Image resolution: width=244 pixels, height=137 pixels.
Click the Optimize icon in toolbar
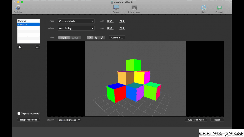coord(18,8)
